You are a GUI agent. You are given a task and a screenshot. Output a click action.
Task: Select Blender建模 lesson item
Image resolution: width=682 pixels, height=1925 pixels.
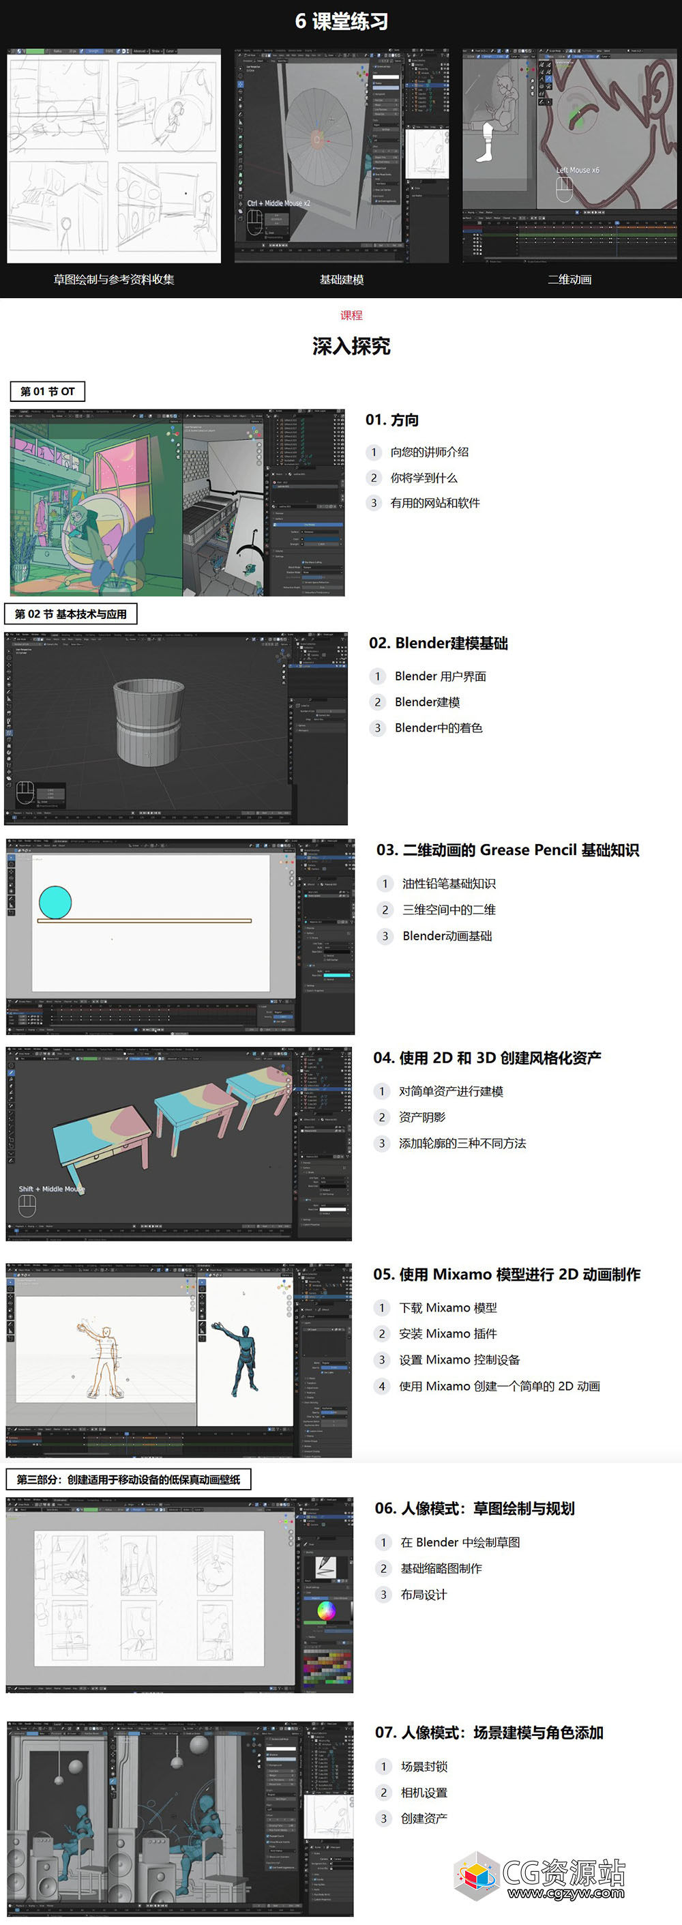(x=428, y=701)
